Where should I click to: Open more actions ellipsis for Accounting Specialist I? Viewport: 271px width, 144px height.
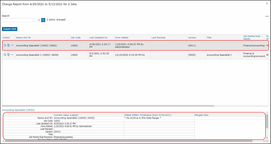12,55
